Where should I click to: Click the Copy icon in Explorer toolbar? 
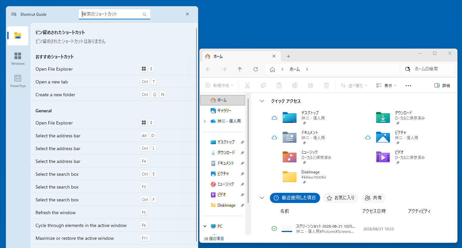(263, 85)
